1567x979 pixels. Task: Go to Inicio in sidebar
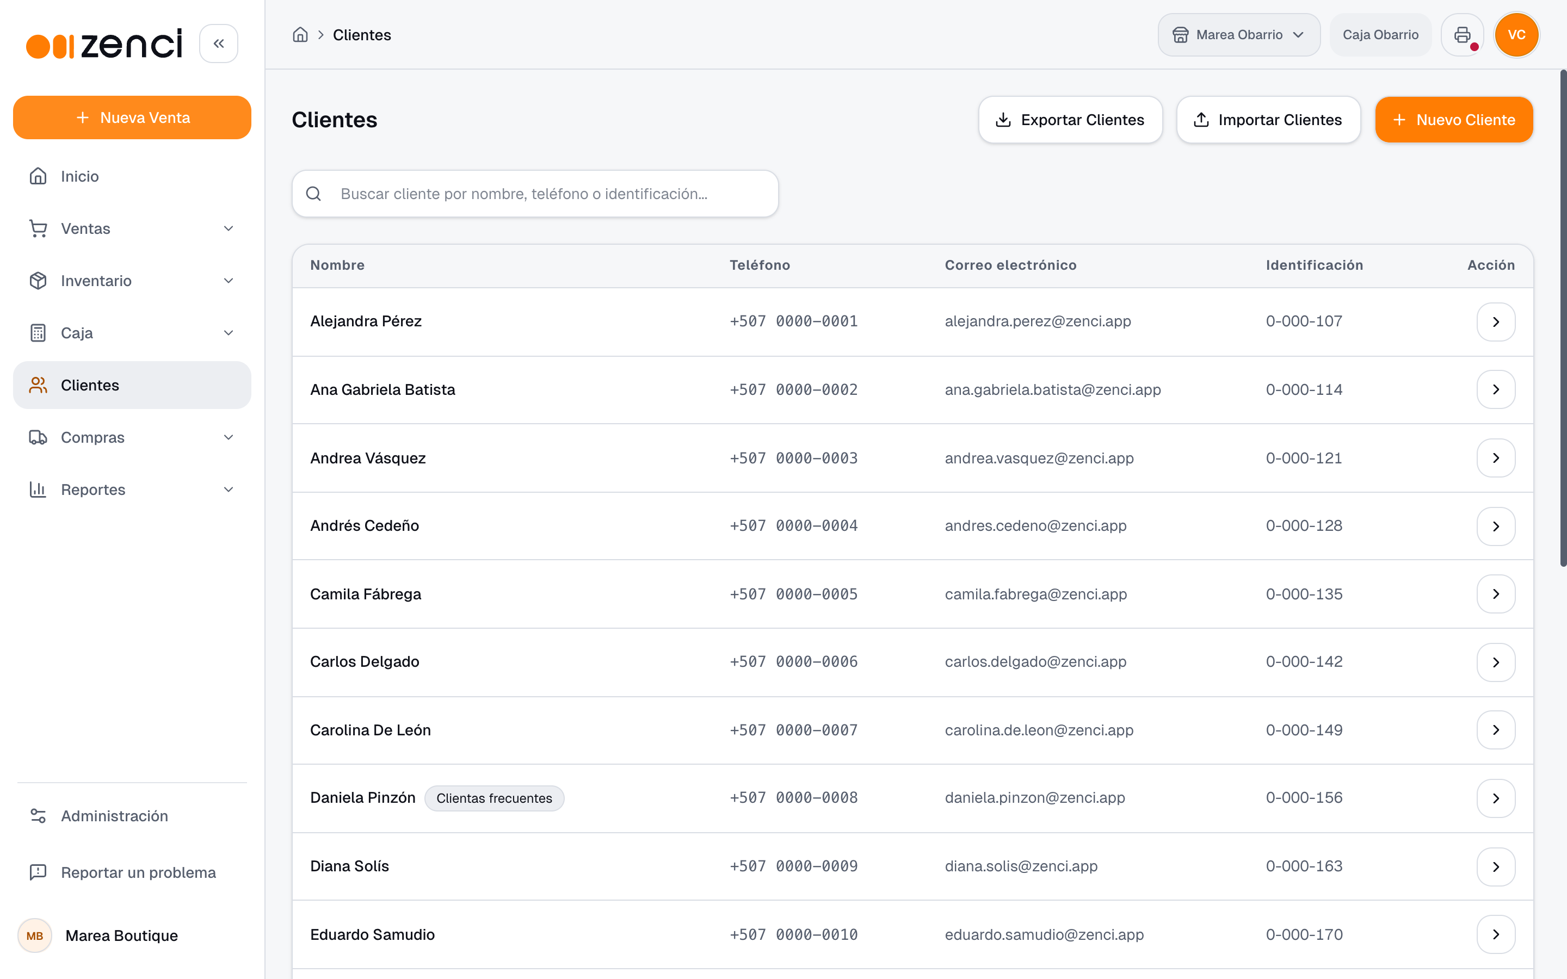132,176
